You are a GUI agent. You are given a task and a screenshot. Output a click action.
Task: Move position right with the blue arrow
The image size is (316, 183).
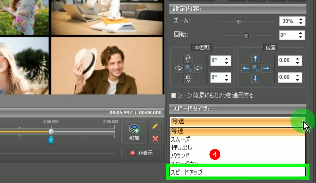[x=266, y=69]
